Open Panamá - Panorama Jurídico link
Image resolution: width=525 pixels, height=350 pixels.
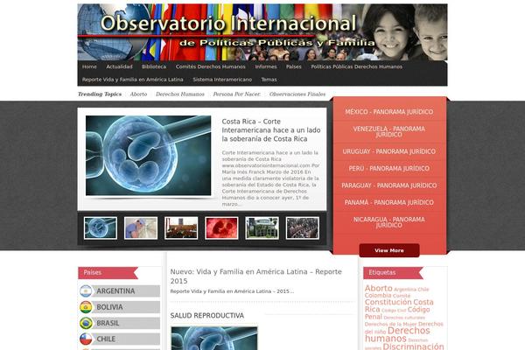point(389,203)
